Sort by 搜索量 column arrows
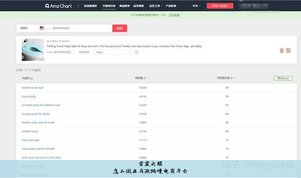The image size is (301, 178). pos(148,78)
